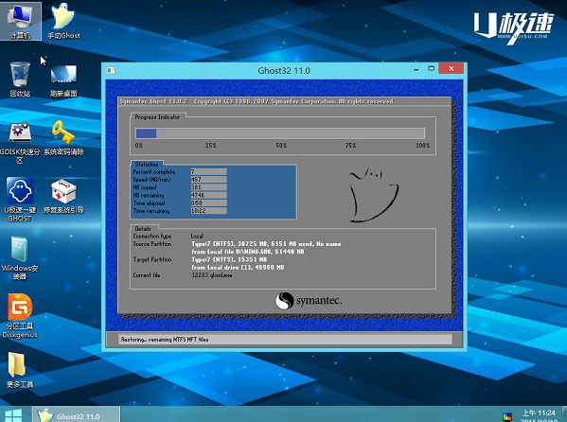The width and height of the screenshot is (567, 422).
Task: Click the Speed (MB/min) value 457
Action: (208, 180)
